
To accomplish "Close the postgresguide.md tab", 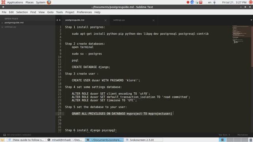I will point(106,20).
